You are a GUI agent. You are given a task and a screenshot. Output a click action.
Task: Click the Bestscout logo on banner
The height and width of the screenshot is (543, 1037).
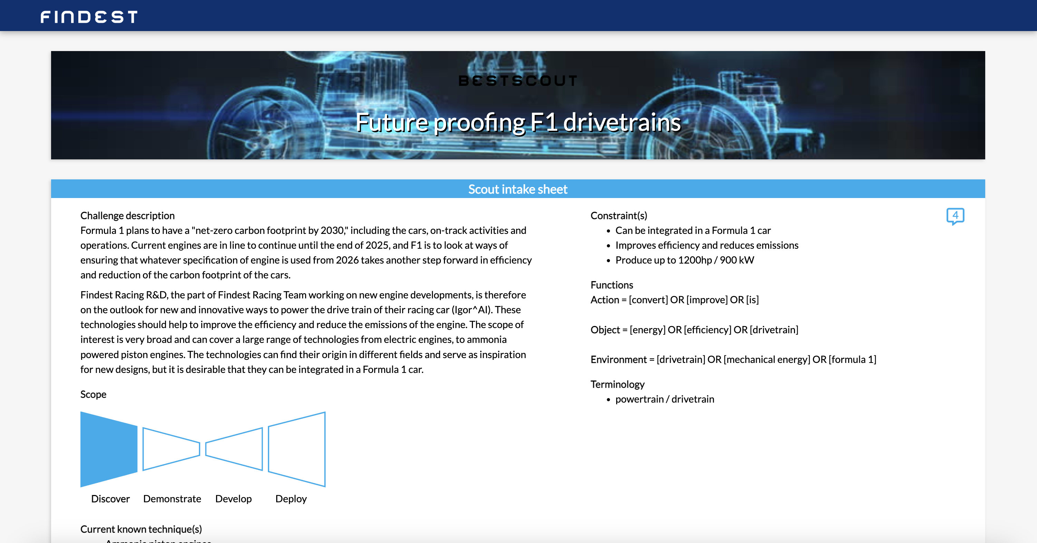(518, 80)
